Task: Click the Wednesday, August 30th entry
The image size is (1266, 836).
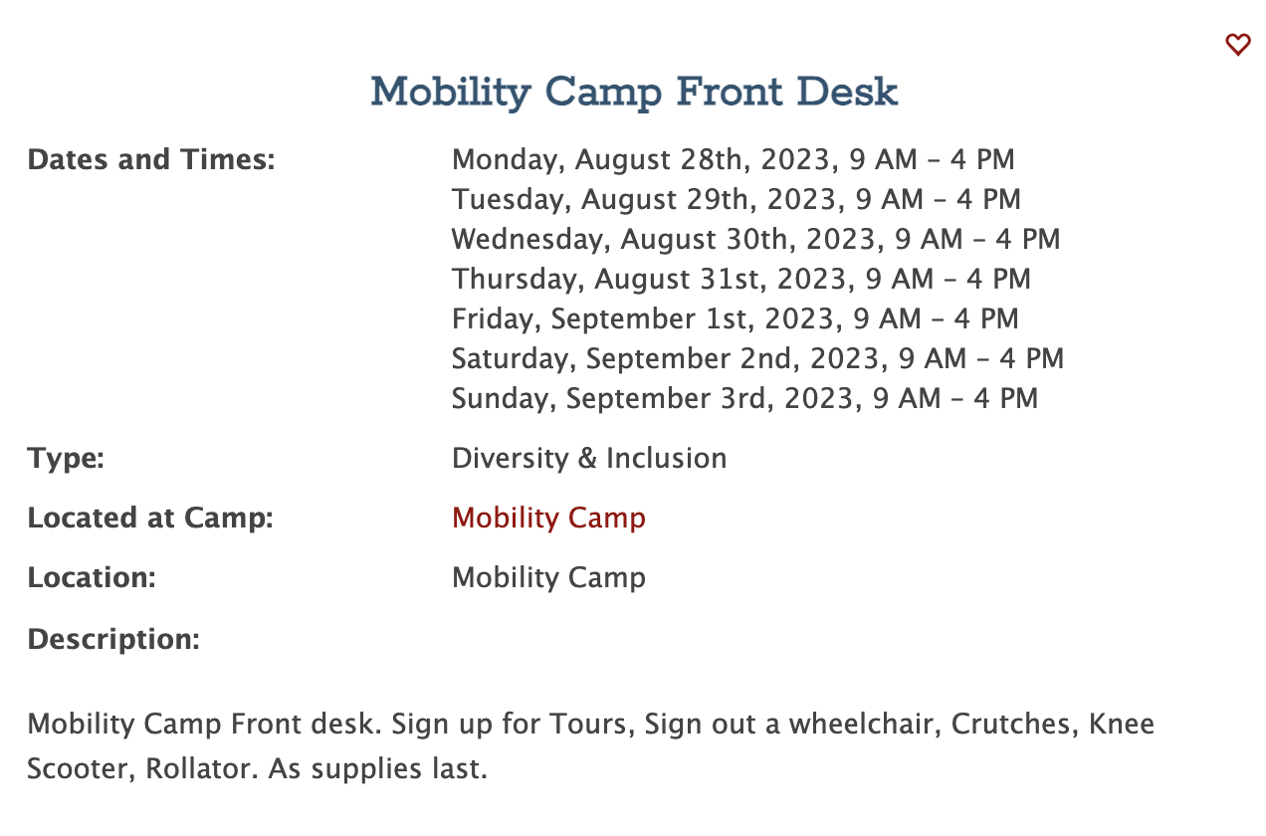Action: tap(755, 239)
